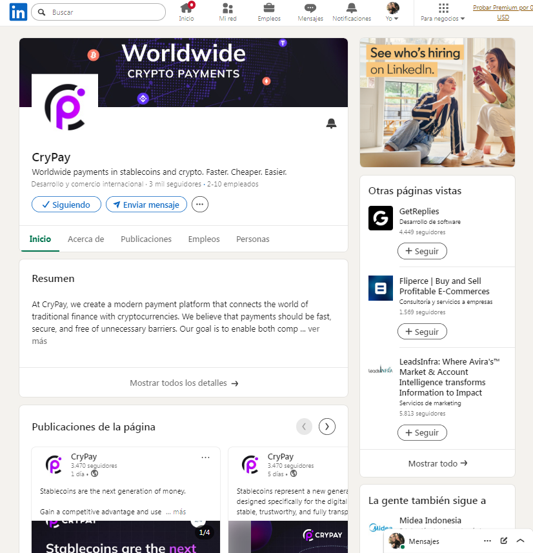
Task: Open Mensajes chat icon in navbar
Action: (310, 12)
